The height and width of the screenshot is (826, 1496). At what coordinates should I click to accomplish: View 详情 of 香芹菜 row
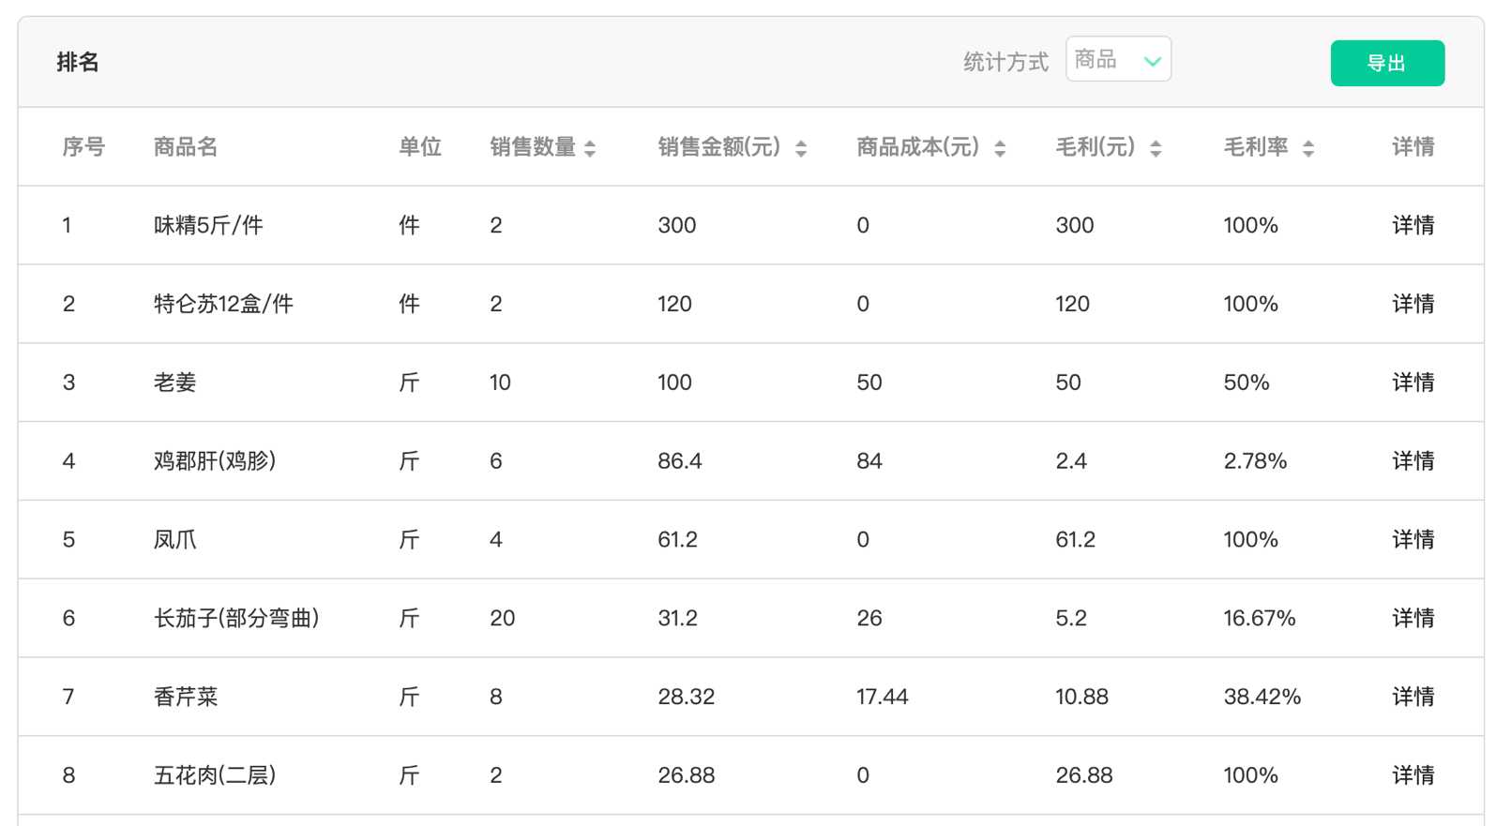click(1413, 697)
